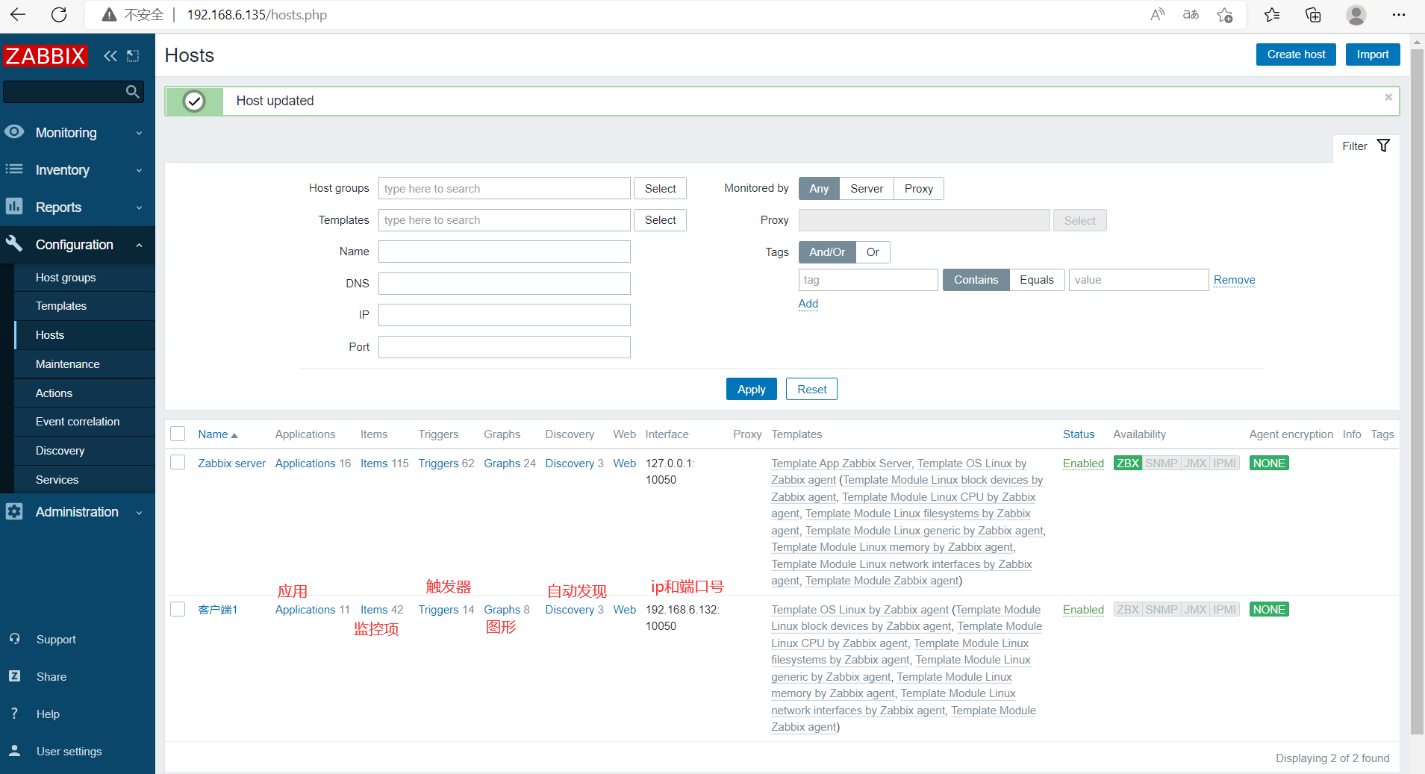Select Contains tag operator
The height and width of the screenshot is (774, 1425).
point(976,280)
